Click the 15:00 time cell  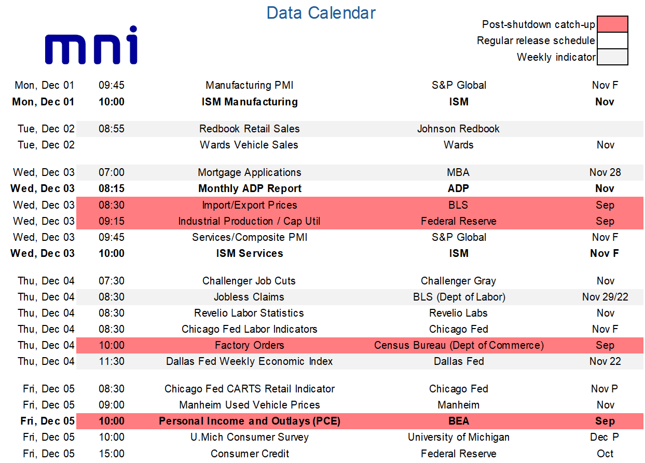[x=112, y=454]
